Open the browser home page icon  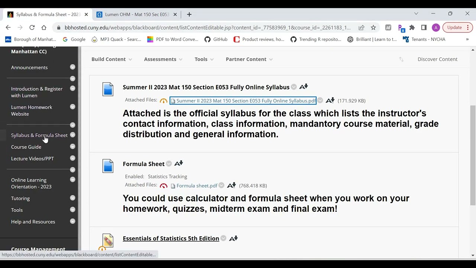[x=44, y=28]
